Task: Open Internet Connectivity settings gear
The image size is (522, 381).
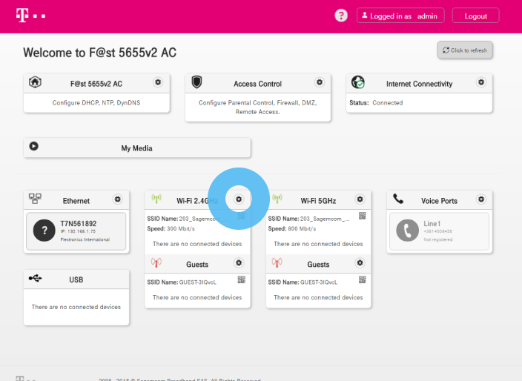Action: point(481,82)
